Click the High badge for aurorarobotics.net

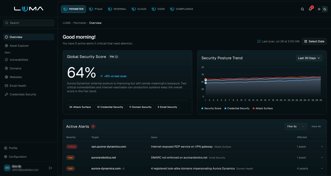pos(70,157)
